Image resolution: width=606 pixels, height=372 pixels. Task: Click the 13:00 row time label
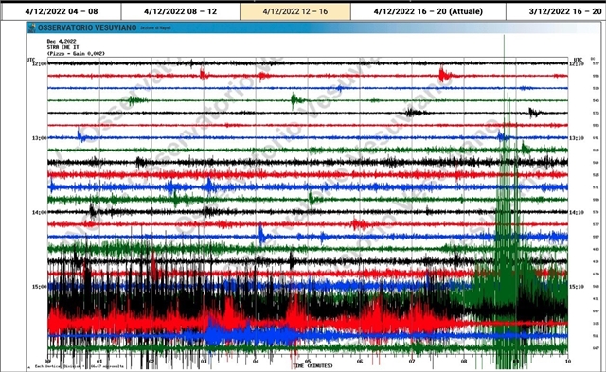(x=39, y=138)
